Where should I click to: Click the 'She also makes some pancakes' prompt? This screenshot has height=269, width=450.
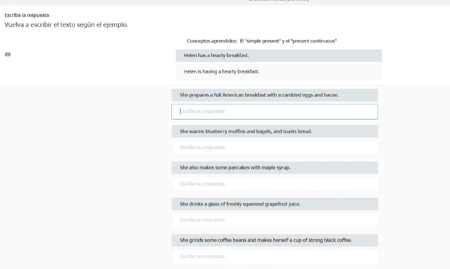pos(235,168)
